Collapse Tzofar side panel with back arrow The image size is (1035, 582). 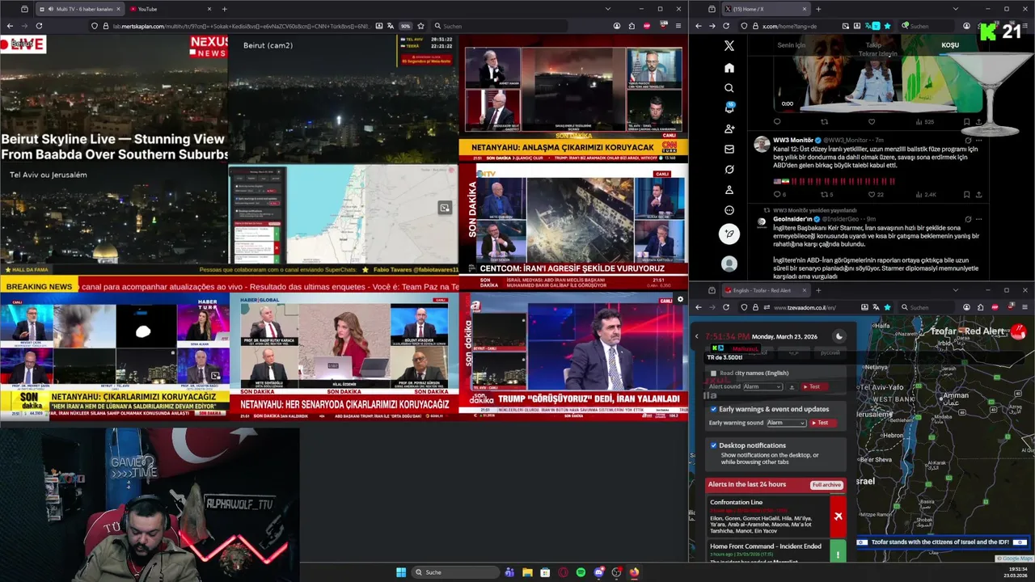tap(697, 336)
